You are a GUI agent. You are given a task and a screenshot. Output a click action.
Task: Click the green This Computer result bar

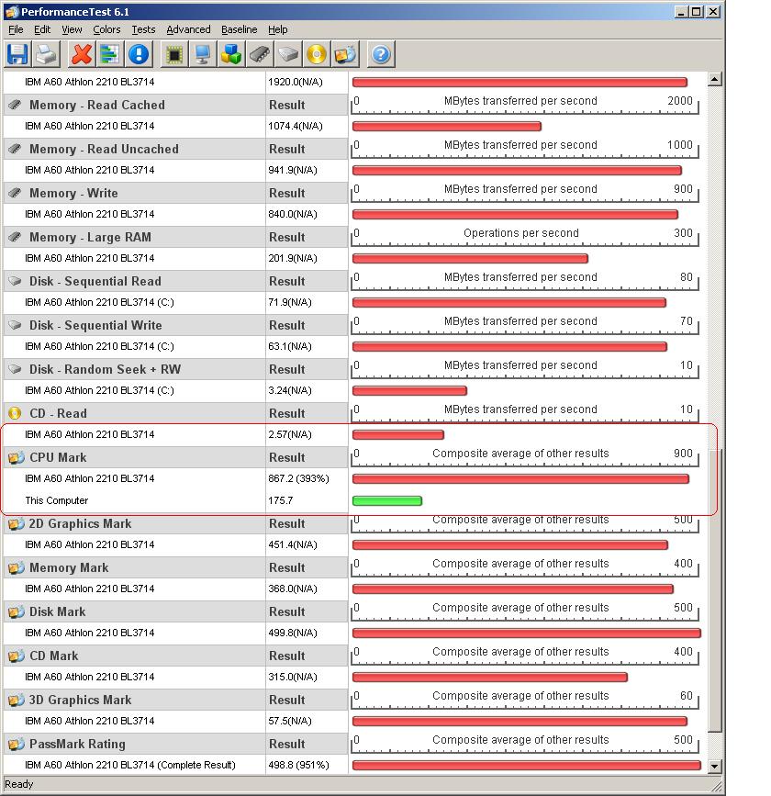point(387,501)
